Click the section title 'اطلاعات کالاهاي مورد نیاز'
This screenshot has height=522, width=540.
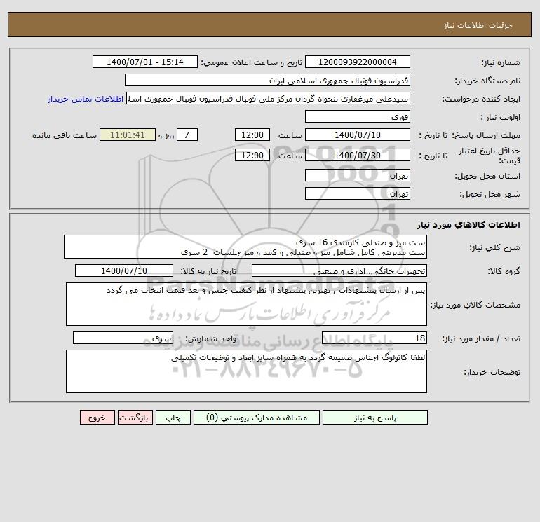point(468,225)
